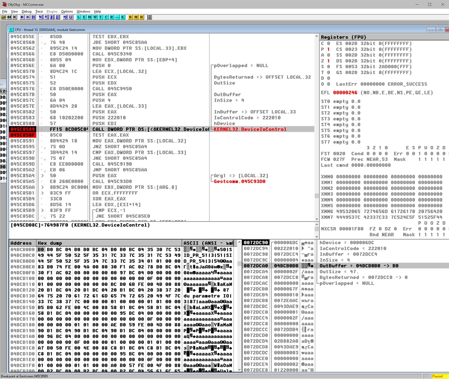
Task: Click the Step into toolbar icon
Action: coord(41,17)
